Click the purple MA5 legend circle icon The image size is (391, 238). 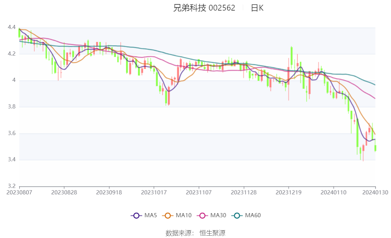click(136, 216)
